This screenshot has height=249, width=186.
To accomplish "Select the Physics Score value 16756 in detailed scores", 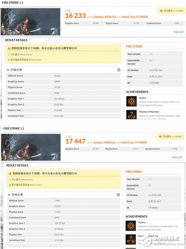I will click(57, 87).
